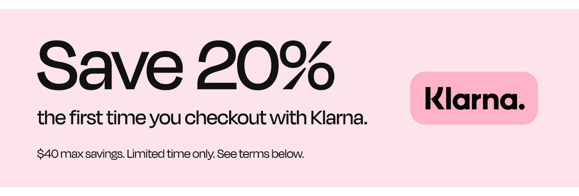Click the "max savings." fine print text
The width and height of the screenshot is (579, 196).
point(92,155)
